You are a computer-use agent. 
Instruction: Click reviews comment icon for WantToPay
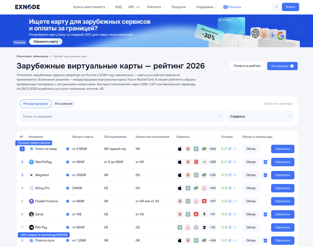(230, 162)
